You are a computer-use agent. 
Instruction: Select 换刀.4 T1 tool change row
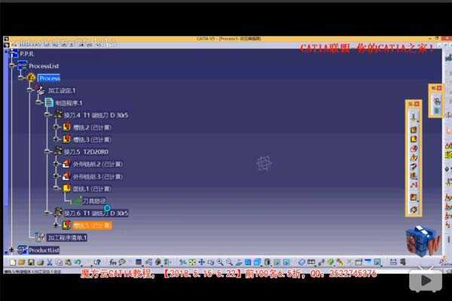(96, 115)
